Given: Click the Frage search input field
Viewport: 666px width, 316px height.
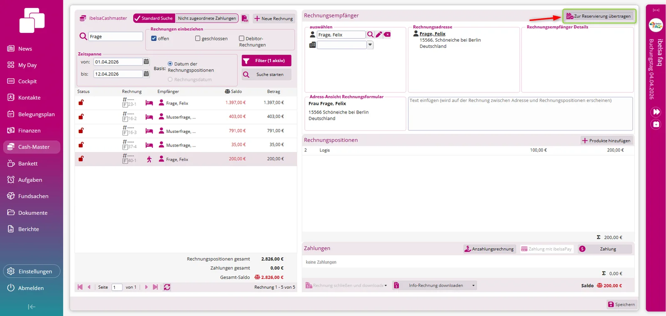Looking at the screenshot, I should click(x=115, y=37).
